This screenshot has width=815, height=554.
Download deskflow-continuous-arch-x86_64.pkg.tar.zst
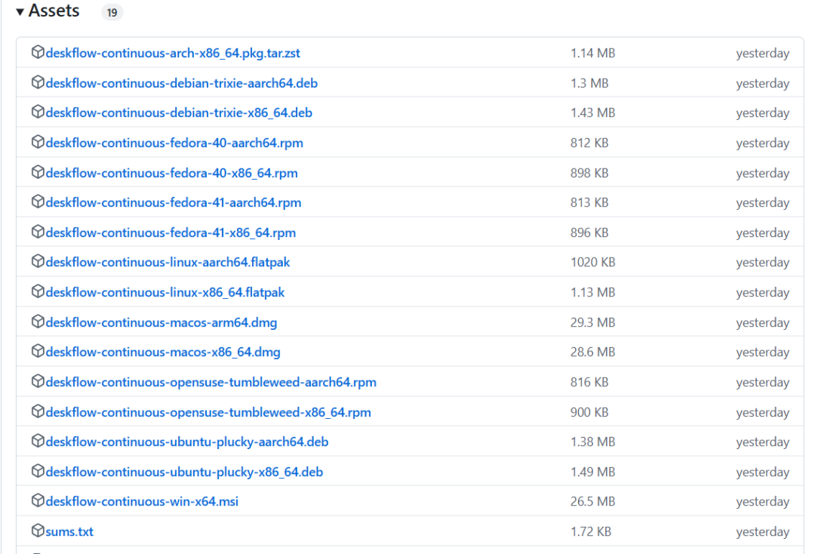173,53
